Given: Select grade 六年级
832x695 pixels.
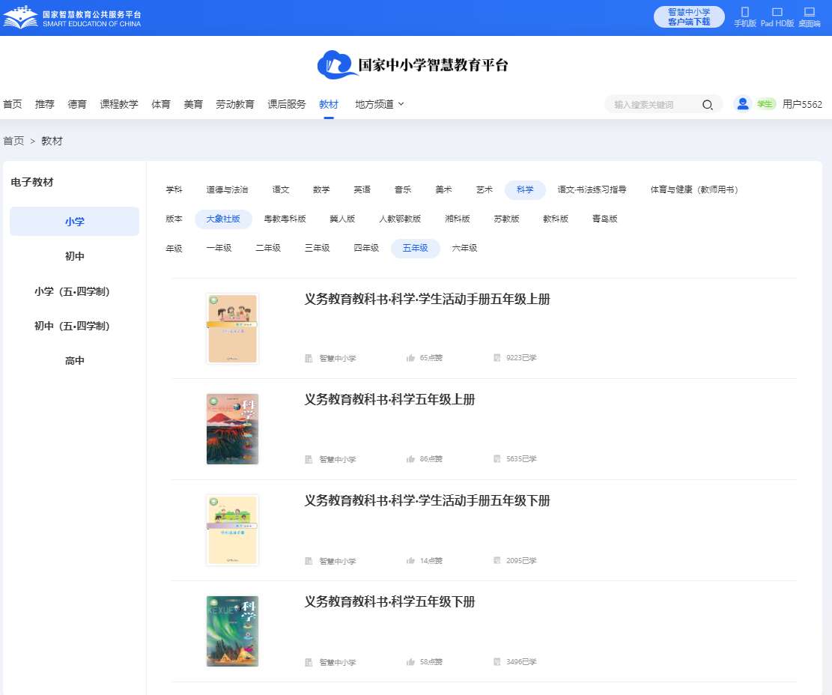Looking at the screenshot, I should point(464,248).
